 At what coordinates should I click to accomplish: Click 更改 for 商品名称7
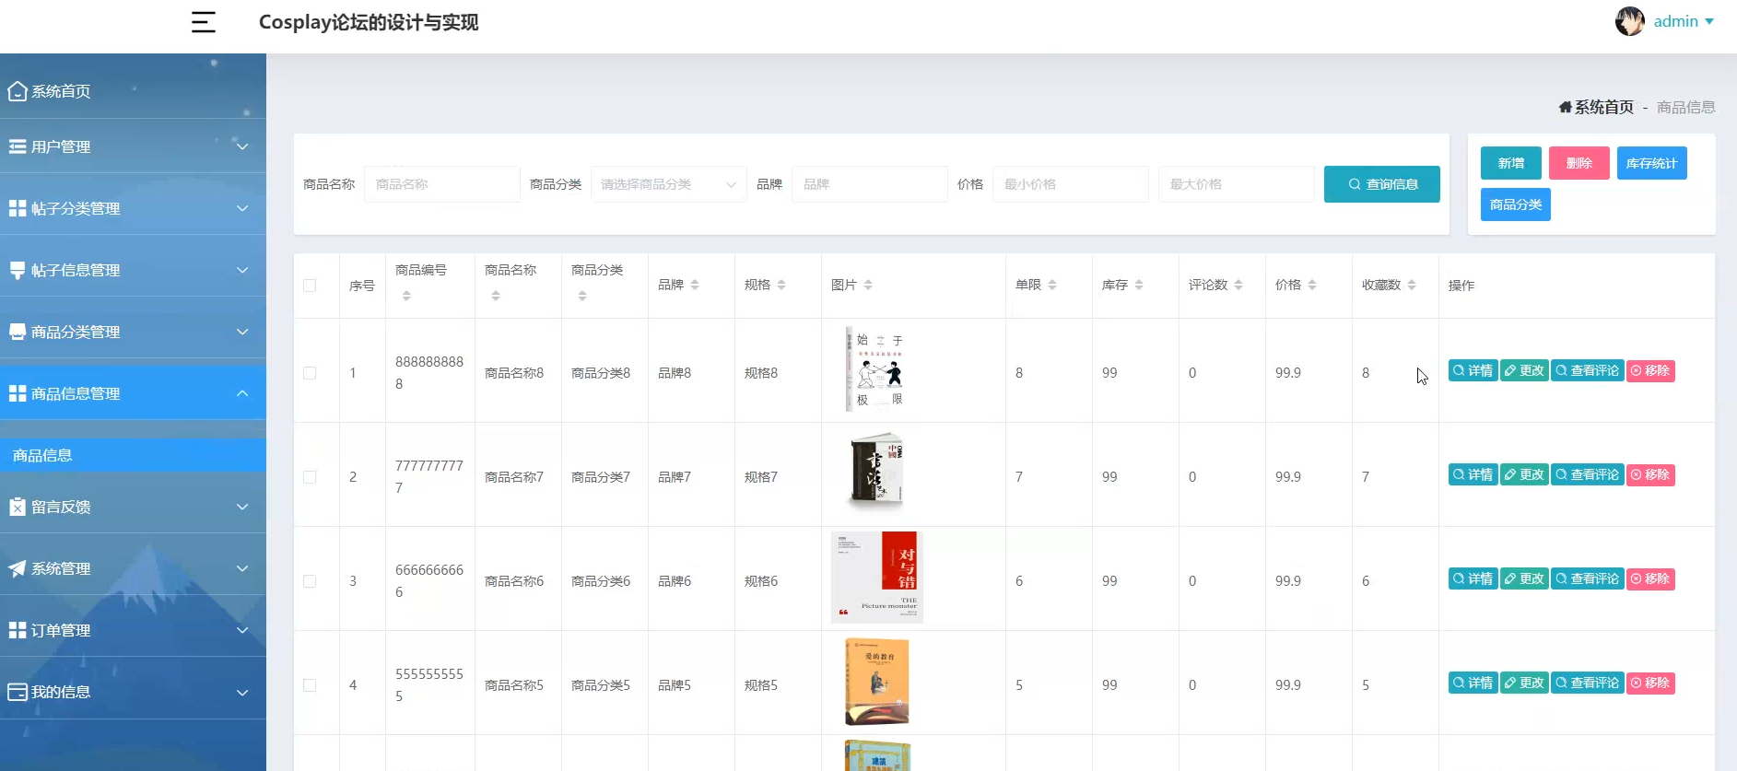[x=1524, y=474]
